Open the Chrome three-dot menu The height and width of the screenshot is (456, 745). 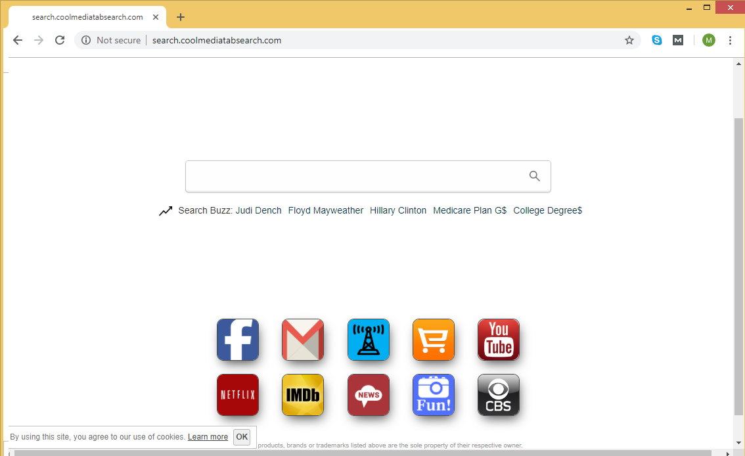click(731, 40)
